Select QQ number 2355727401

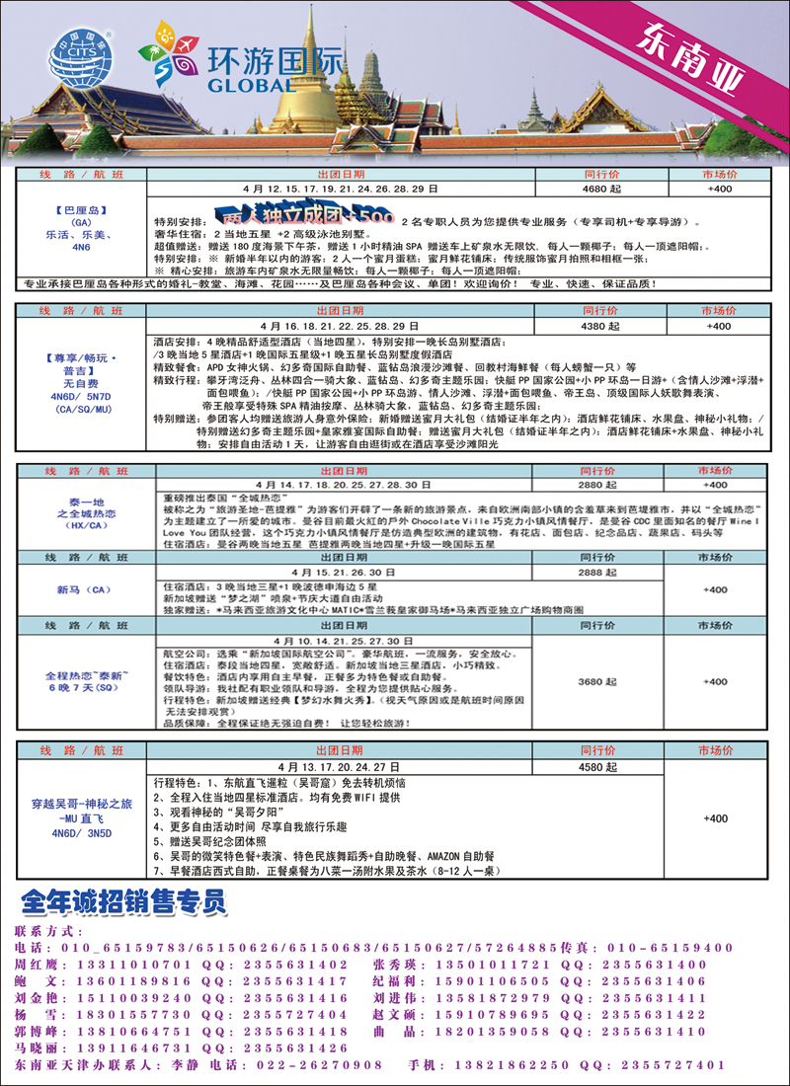[673, 1064]
